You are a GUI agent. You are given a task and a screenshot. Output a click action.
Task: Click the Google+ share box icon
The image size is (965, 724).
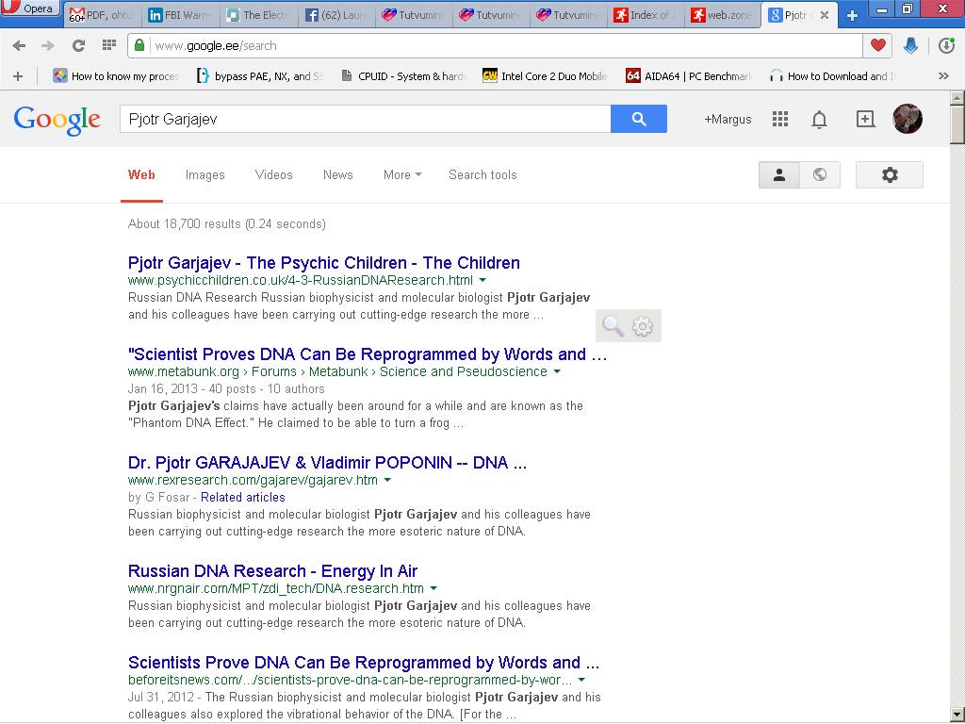point(865,119)
